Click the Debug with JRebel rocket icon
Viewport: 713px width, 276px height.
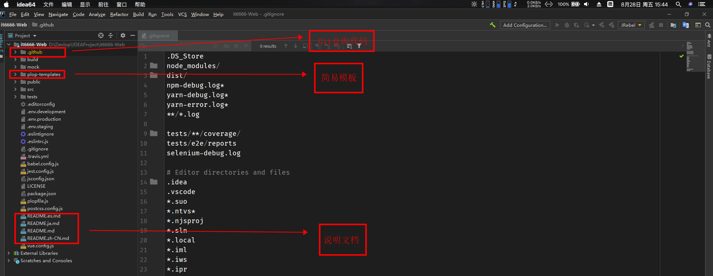click(611, 25)
